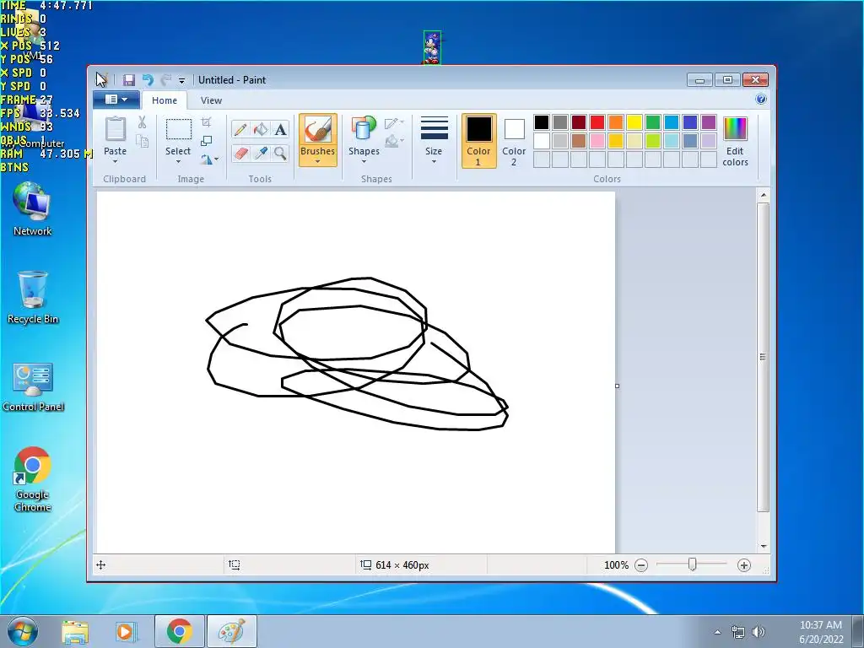Click the vertical scrollbar up arrow

pyautogui.click(x=763, y=195)
